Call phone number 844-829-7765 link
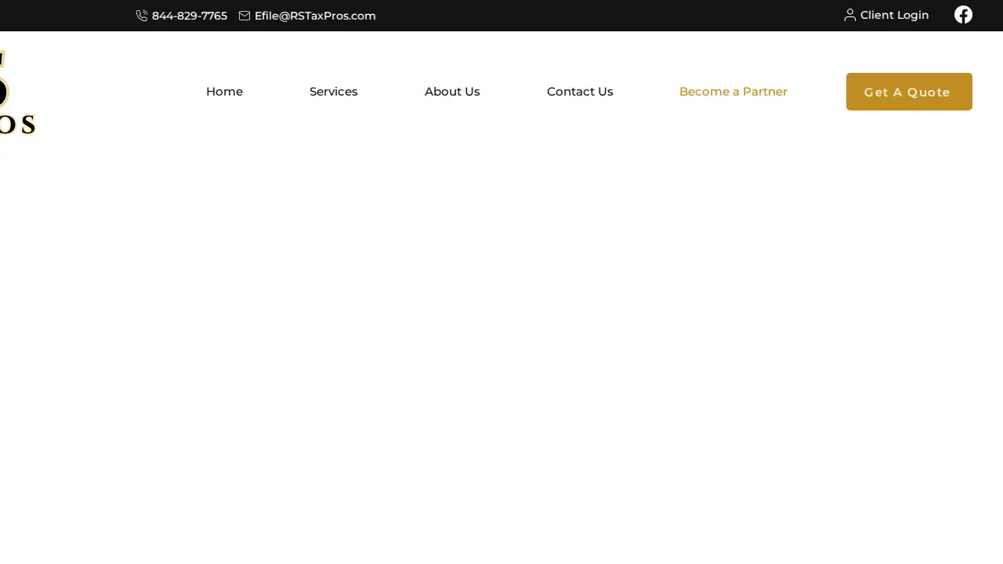Image resolution: width=1003 pixels, height=564 pixels. tap(190, 16)
